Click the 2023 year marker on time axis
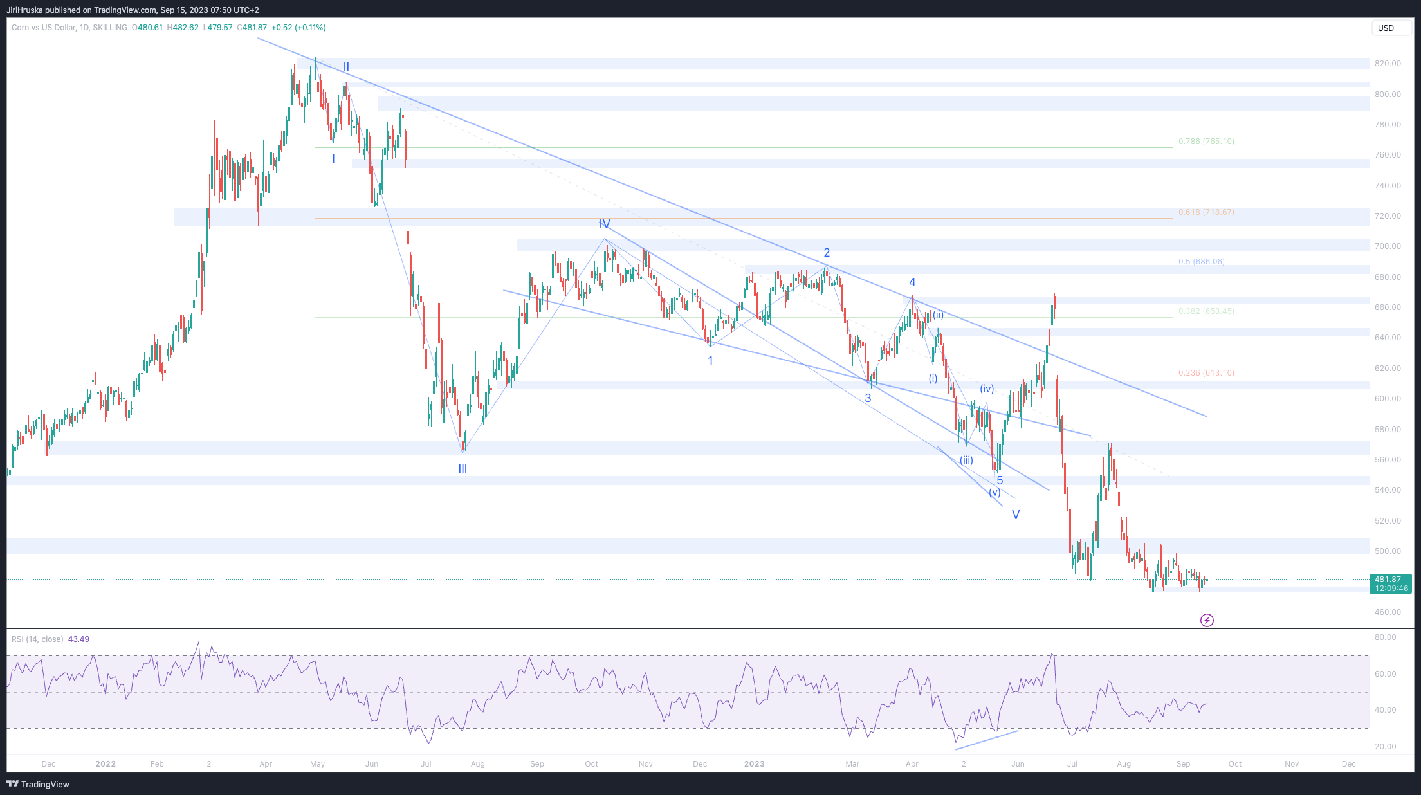Image resolution: width=1421 pixels, height=795 pixels. click(754, 764)
